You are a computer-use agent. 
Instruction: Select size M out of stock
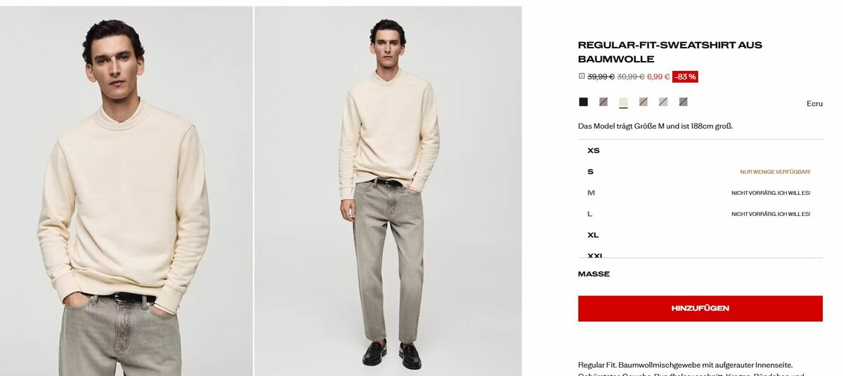(700, 193)
